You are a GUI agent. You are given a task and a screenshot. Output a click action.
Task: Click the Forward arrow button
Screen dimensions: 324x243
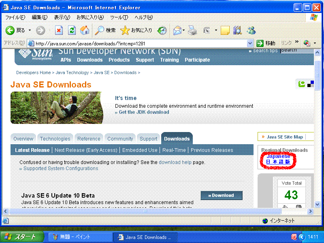[x=40, y=31]
